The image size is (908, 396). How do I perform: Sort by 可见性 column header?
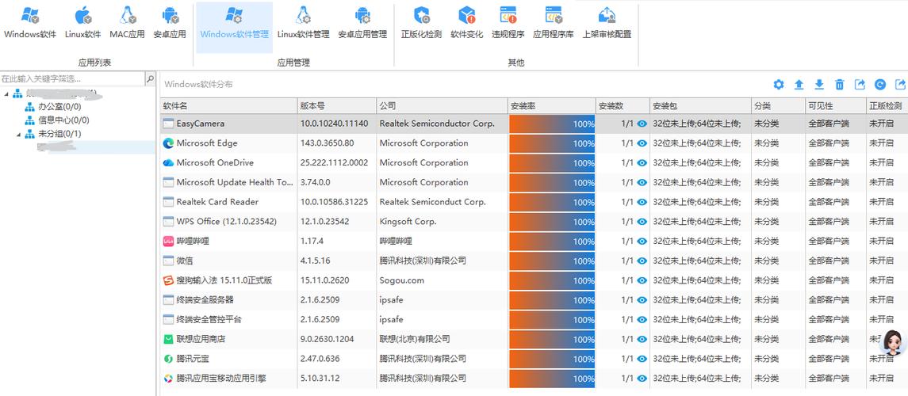point(835,106)
